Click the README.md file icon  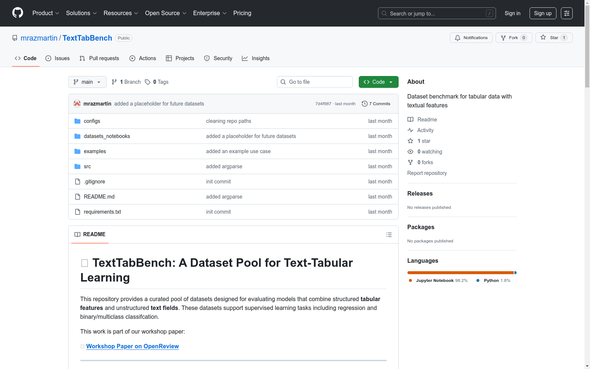coord(77,197)
